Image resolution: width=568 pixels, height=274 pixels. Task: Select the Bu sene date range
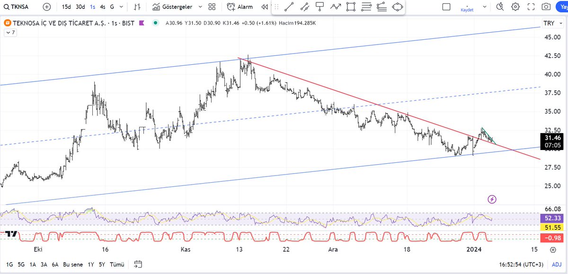pos(73,265)
